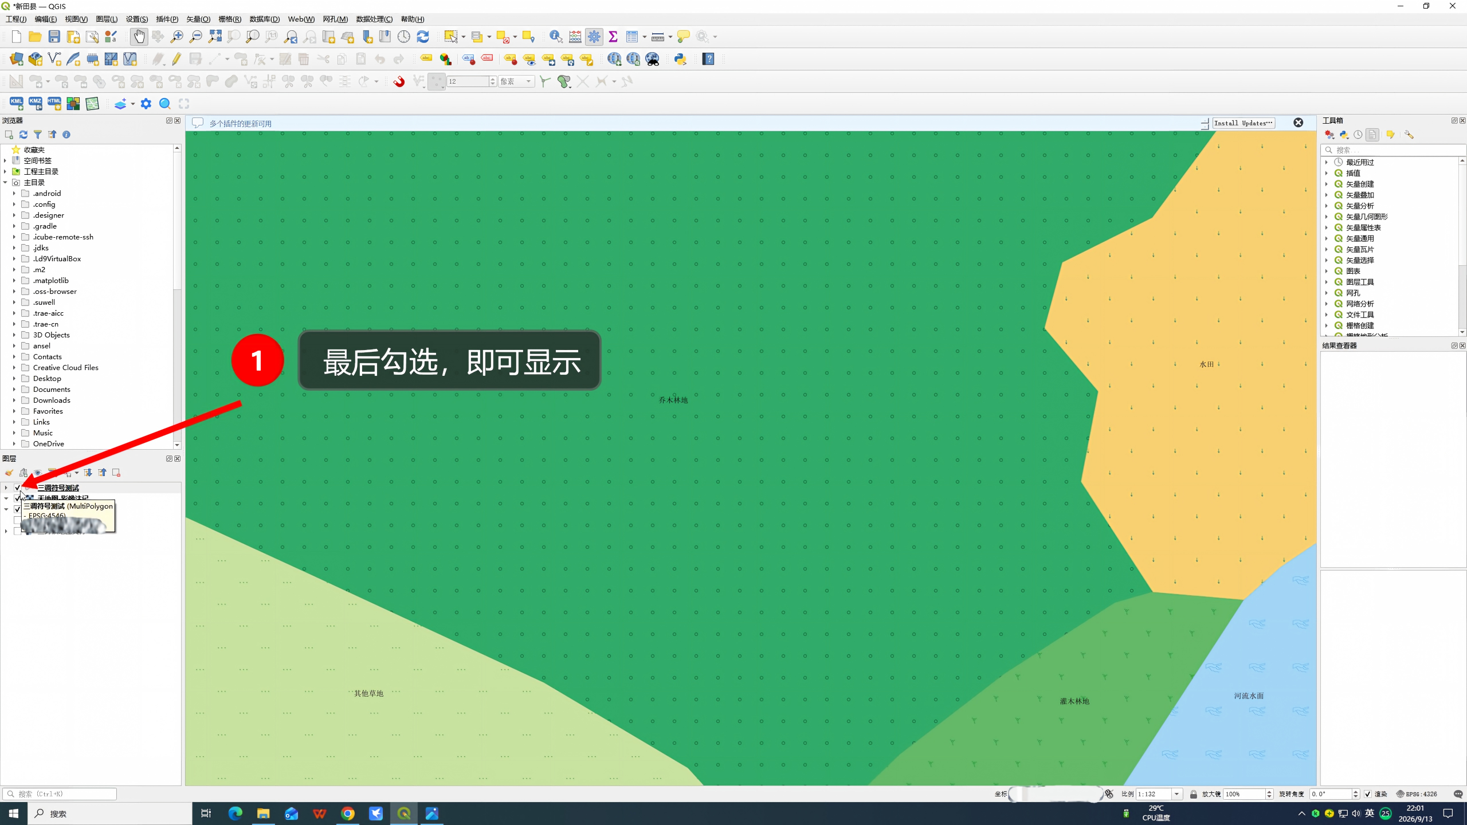The image size is (1467, 825).
Task: Open messages log speech bubble in status bar
Action: (1458, 794)
